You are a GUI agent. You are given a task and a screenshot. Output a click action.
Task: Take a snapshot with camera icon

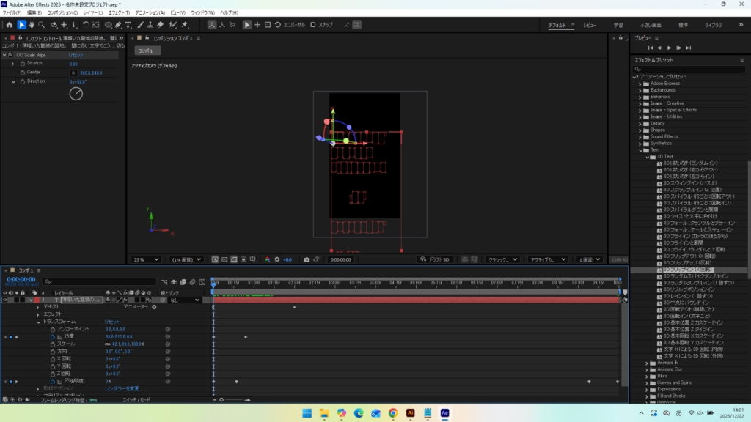[307, 259]
